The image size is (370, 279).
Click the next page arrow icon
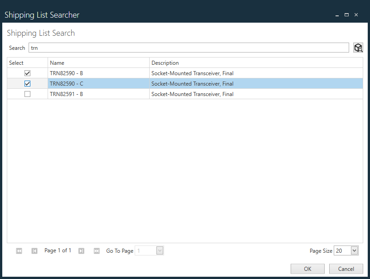pos(81,250)
